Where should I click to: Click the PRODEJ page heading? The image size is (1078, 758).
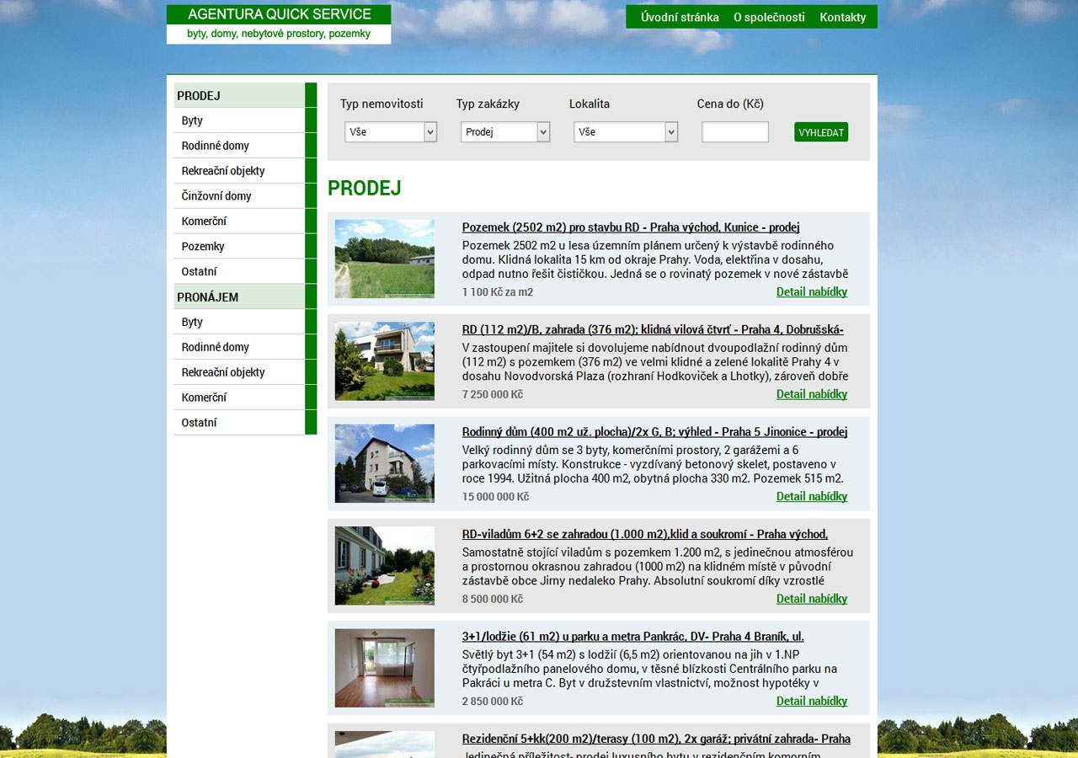click(x=365, y=188)
